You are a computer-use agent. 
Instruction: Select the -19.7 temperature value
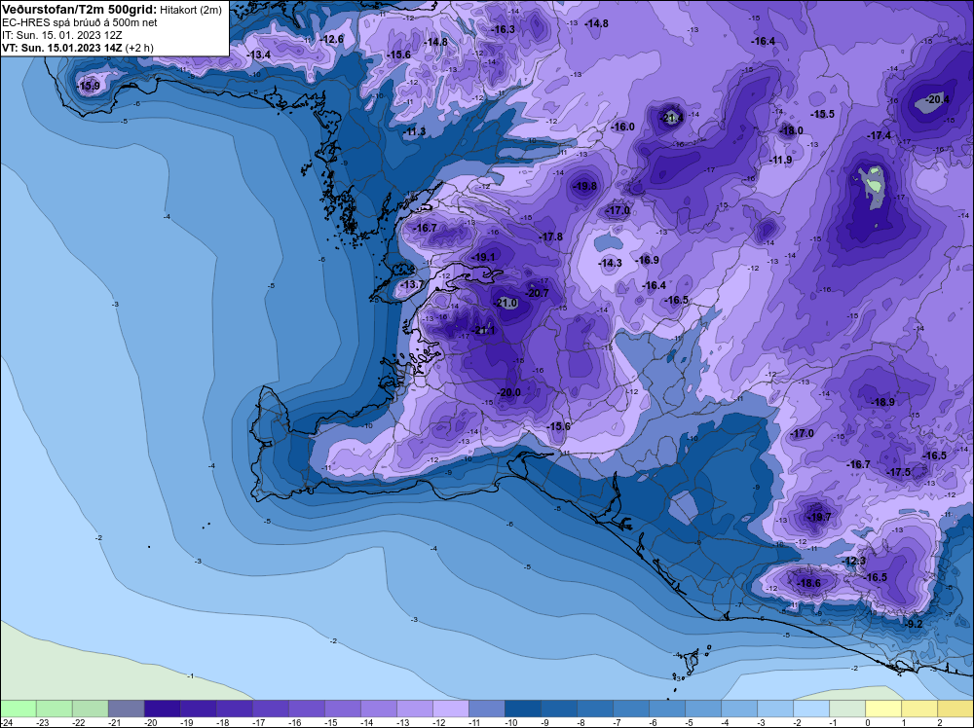point(819,517)
